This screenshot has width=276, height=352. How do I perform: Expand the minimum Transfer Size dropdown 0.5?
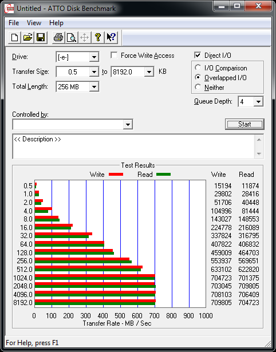[x=94, y=72]
